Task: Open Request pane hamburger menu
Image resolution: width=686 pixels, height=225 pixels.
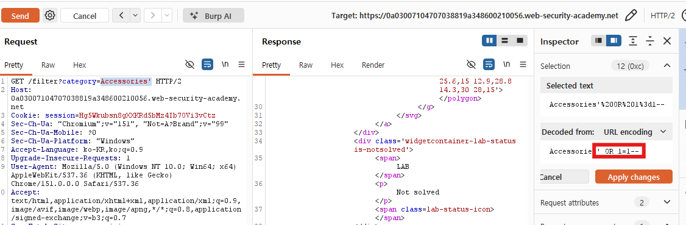Action: pyautogui.click(x=241, y=65)
